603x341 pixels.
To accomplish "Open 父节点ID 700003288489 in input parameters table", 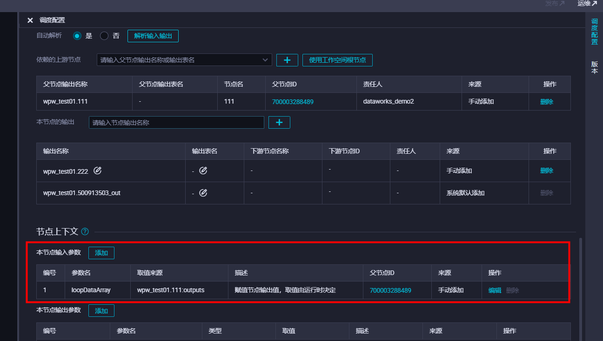I will point(390,290).
